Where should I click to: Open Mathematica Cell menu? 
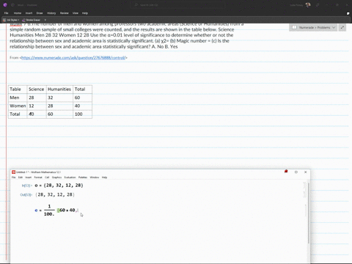(47, 177)
